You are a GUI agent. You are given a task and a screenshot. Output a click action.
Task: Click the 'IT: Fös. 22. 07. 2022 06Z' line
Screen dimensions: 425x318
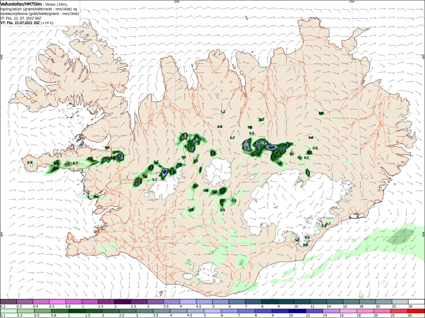tap(20, 18)
